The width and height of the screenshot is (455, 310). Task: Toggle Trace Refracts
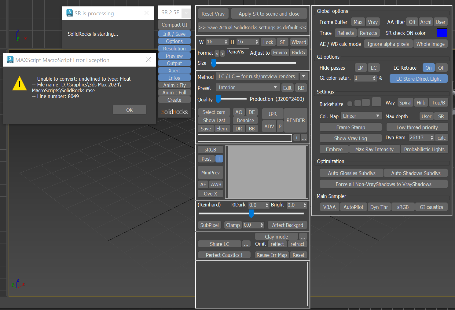tap(368, 33)
